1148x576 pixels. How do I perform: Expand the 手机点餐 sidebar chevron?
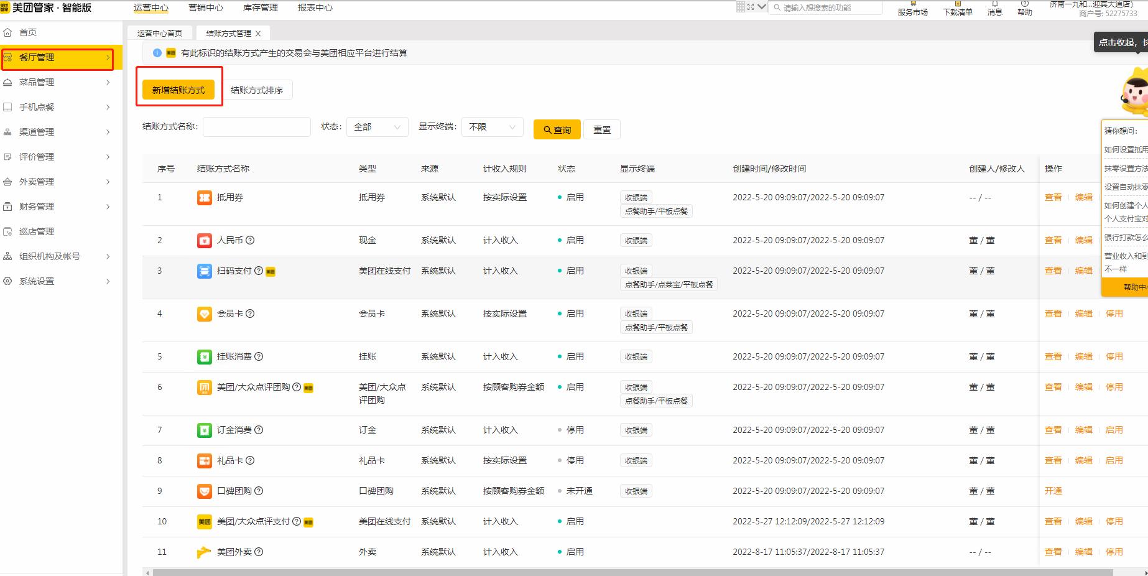[x=108, y=107]
